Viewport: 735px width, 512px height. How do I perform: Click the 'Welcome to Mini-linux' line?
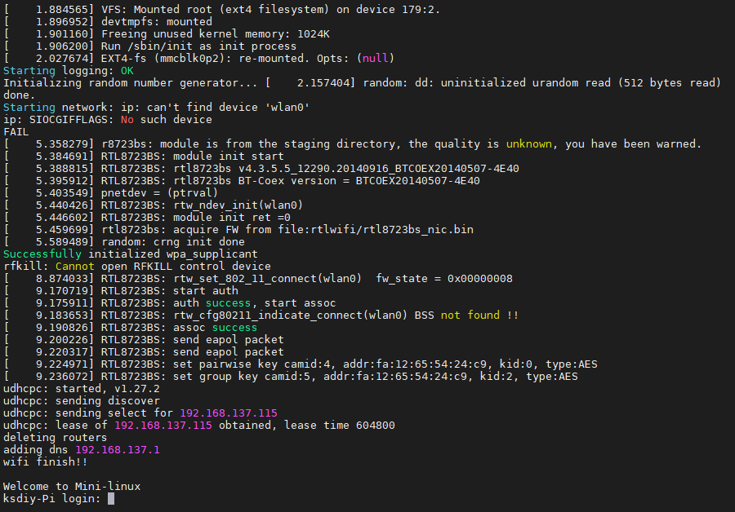[x=72, y=486]
